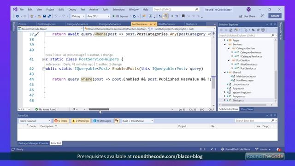Click the Visual Studio logo icon
This screenshot has width=295, height=166.
(15, 9)
